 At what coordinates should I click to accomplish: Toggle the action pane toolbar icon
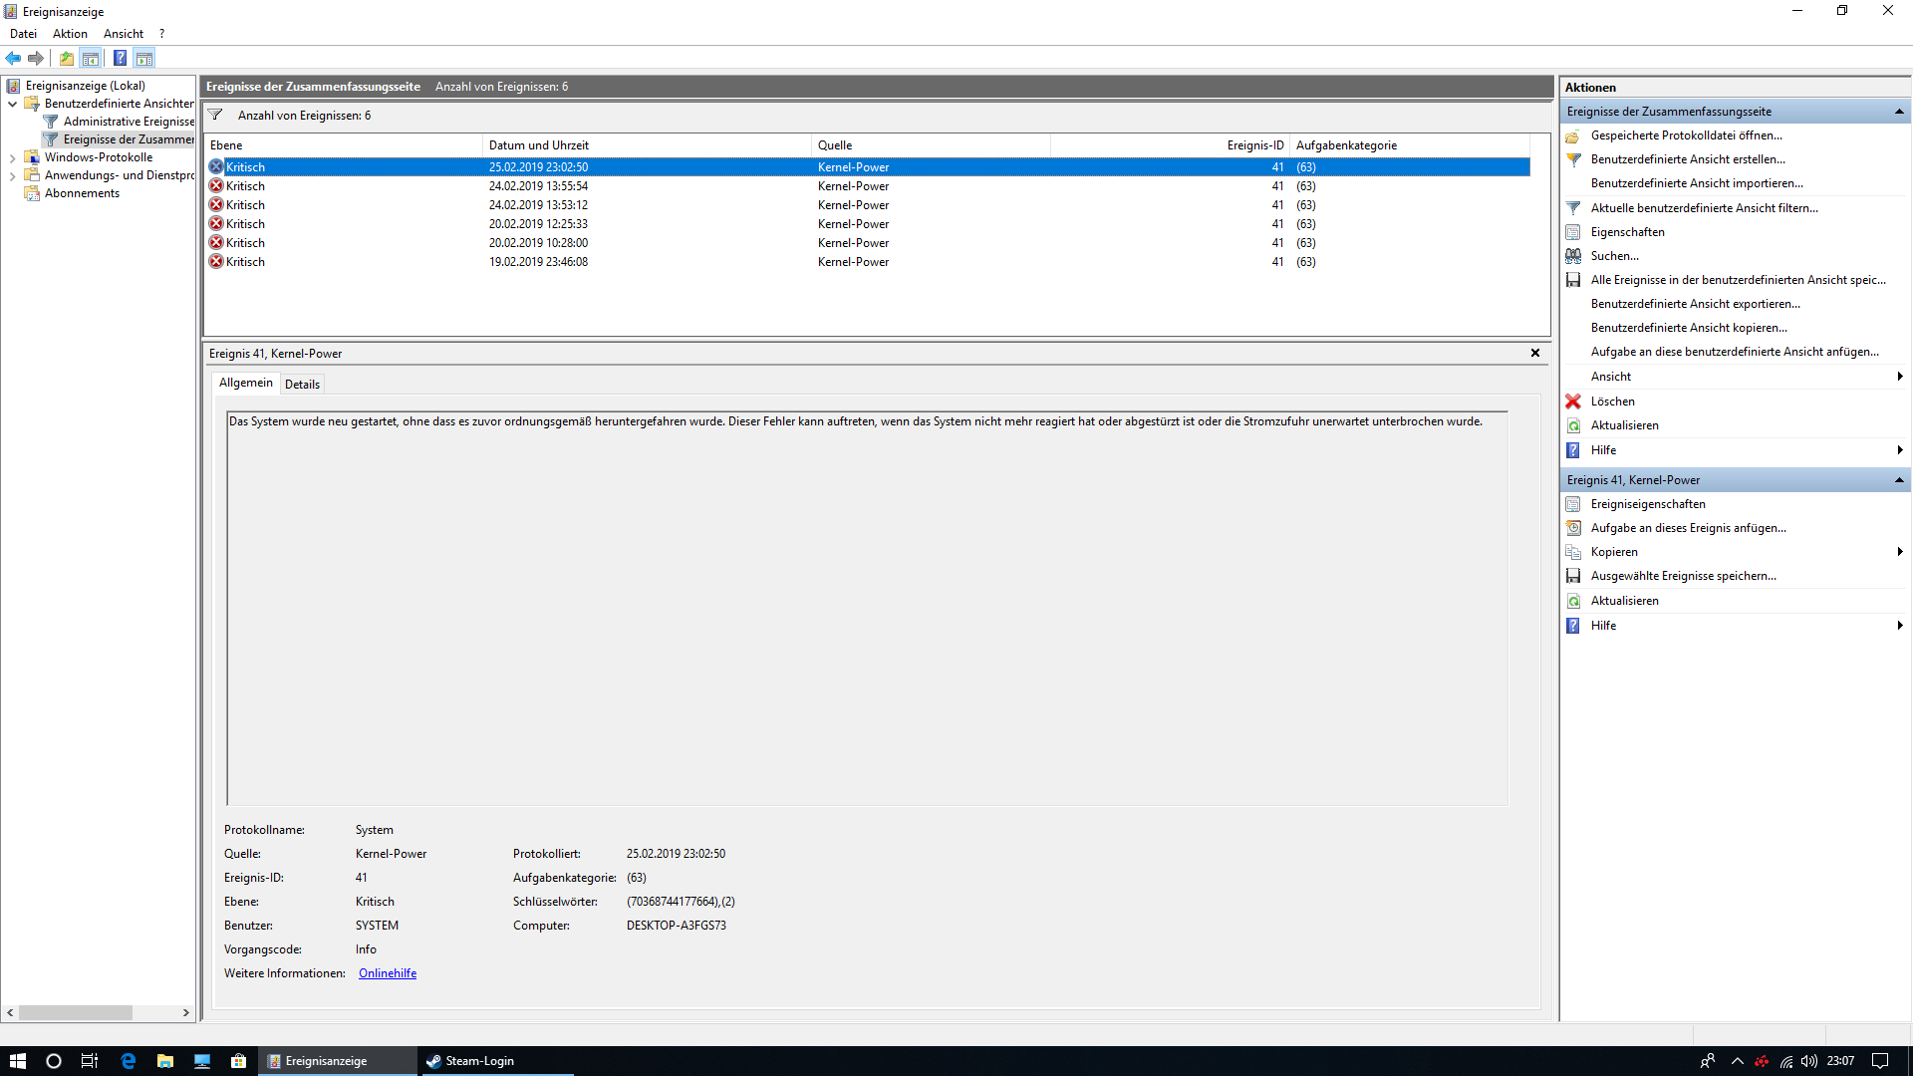tap(144, 58)
